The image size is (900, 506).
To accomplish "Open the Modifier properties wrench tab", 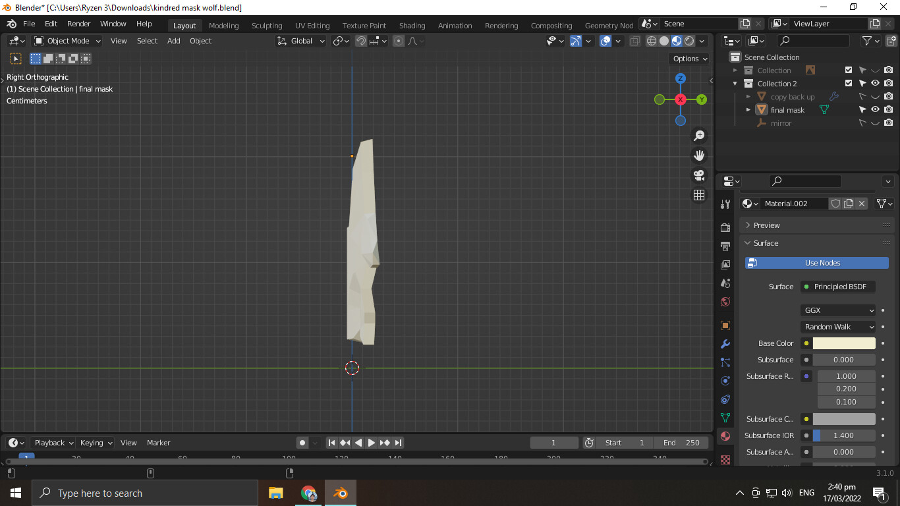I will (x=725, y=344).
